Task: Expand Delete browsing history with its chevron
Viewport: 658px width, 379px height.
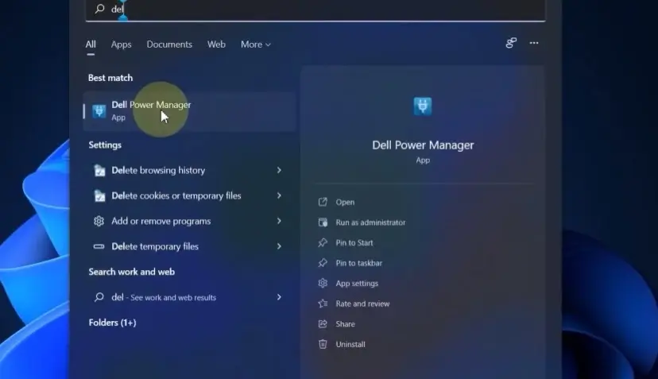Action: [279, 170]
